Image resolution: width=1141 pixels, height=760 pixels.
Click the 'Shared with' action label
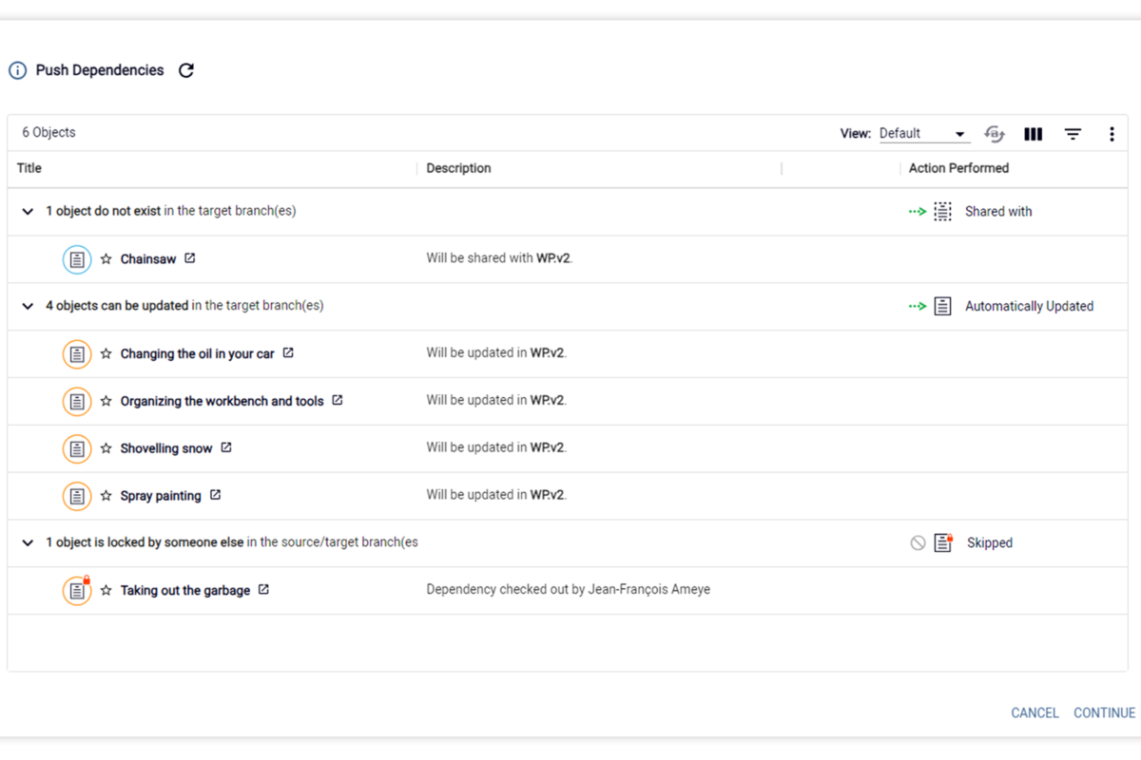point(998,212)
